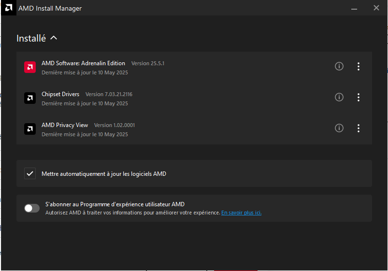The image size is (388, 271).
Task: Select the 'Version 25.5.1' text
Action: click(148, 63)
